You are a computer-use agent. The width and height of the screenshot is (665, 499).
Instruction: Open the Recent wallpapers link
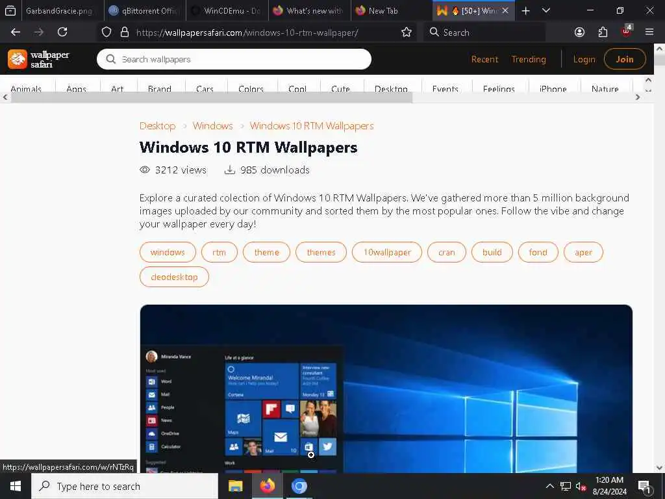[484, 59]
